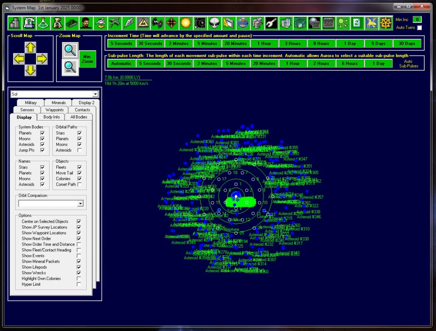The image size is (436, 331).
Task: Switch to the Minerals tab
Action: click(x=59, y=103)
